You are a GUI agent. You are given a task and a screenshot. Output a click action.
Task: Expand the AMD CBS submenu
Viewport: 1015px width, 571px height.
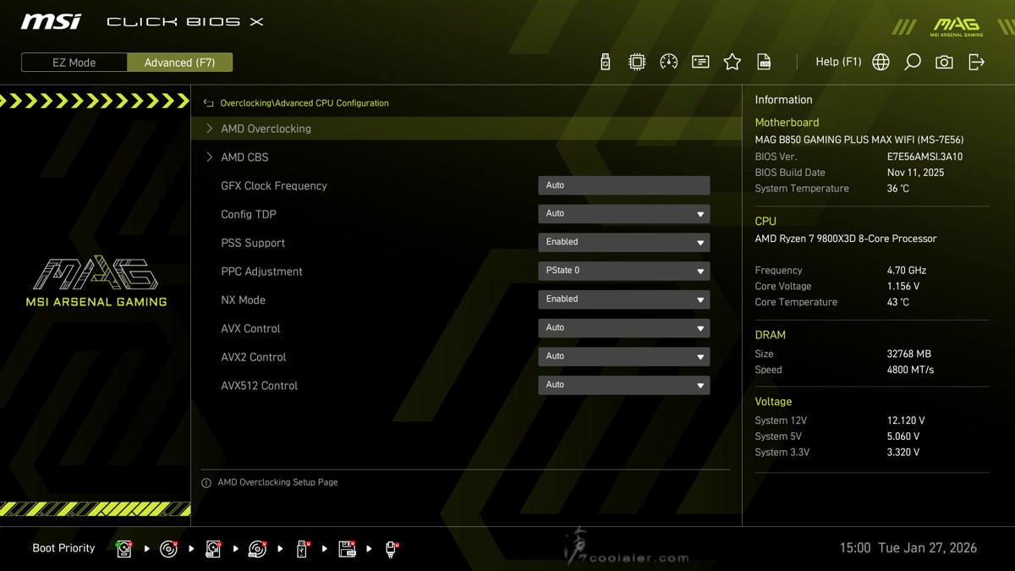(244, 157)
